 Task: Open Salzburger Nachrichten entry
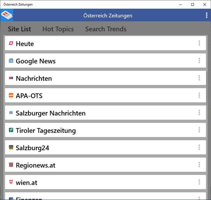point(105,113)
